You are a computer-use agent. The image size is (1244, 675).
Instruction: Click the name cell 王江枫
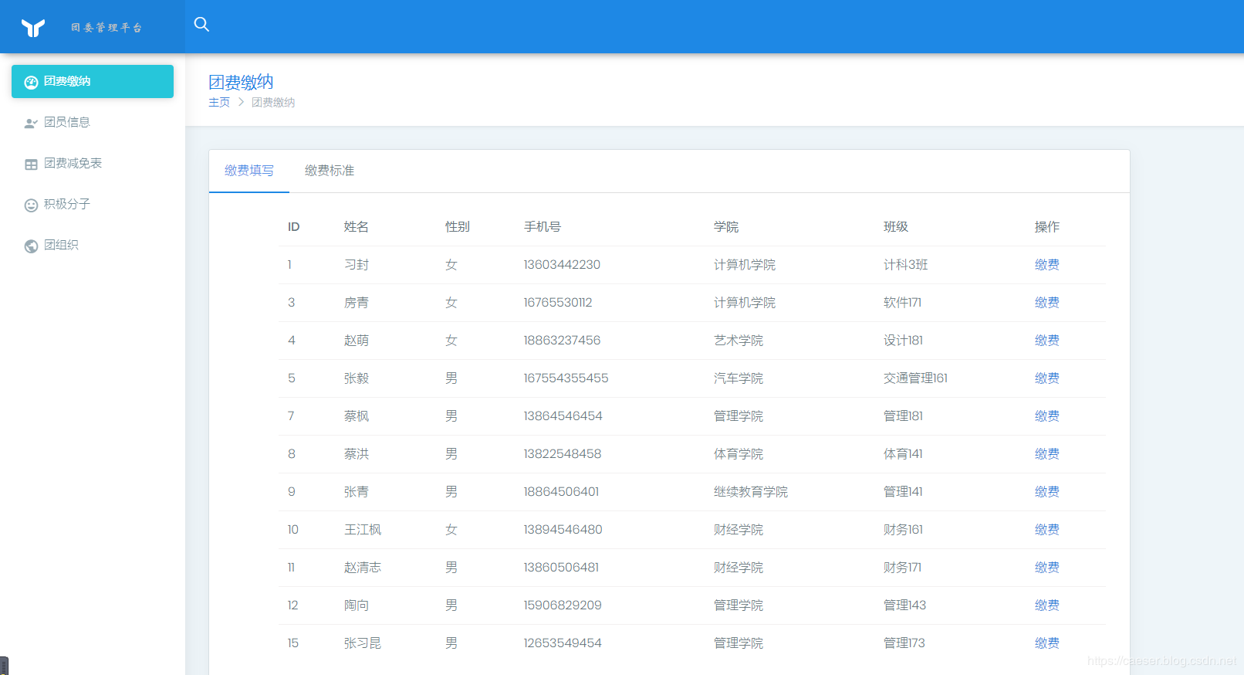point(363,530)
